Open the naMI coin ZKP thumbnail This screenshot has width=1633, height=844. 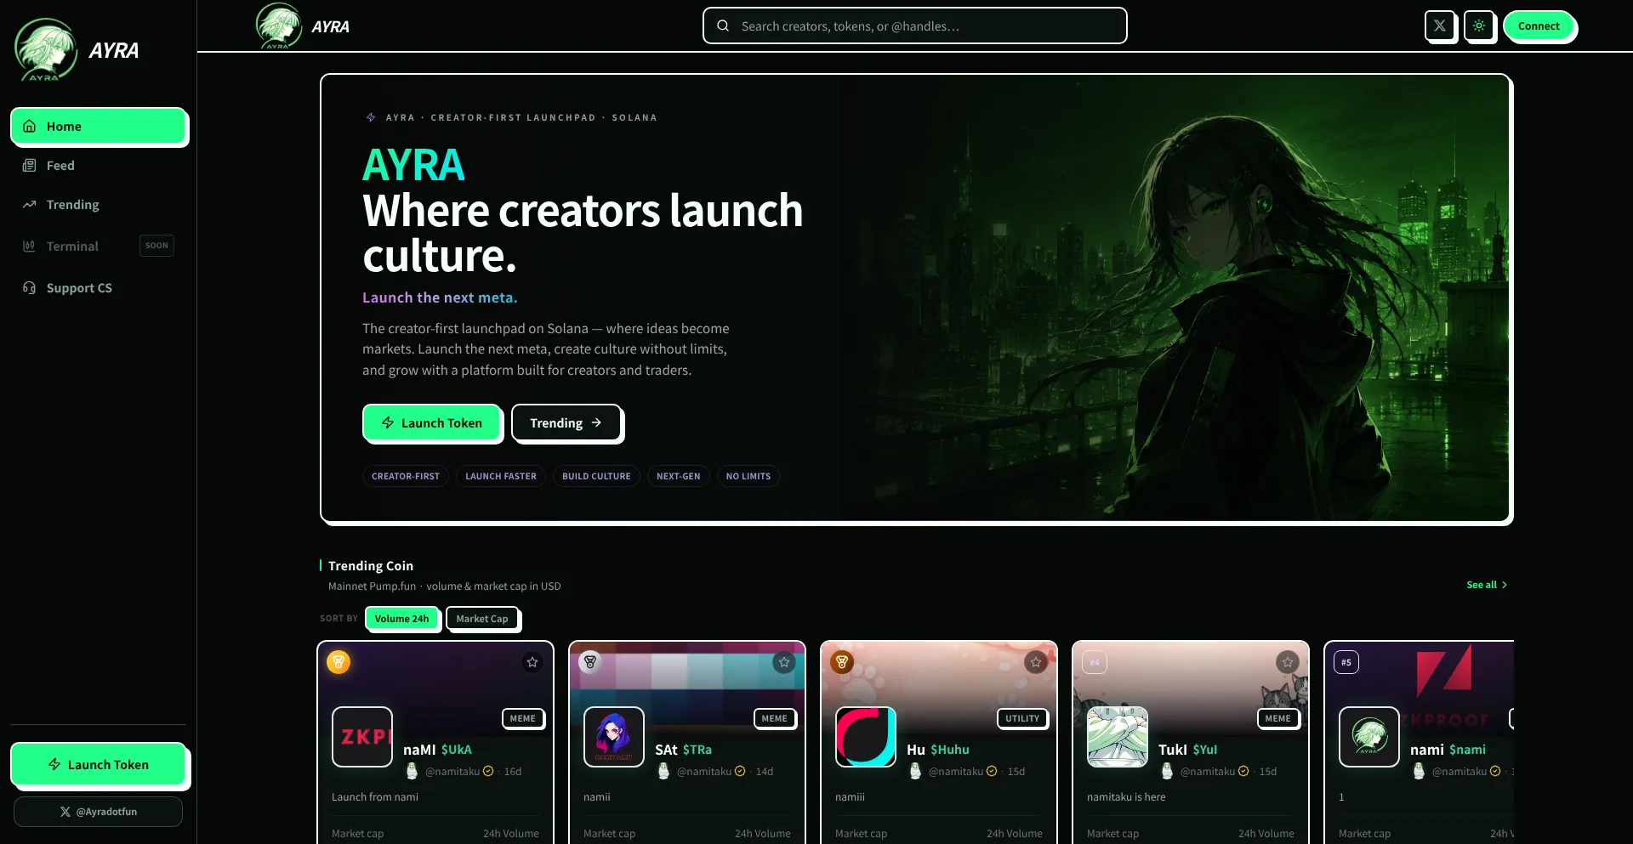tap(362, 737)
